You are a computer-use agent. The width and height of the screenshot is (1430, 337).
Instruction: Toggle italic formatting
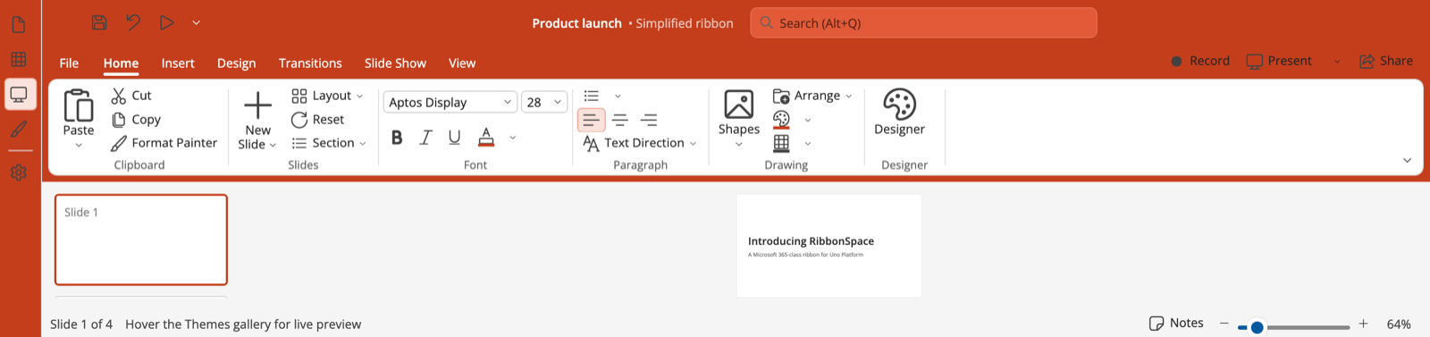click(425, 138)
